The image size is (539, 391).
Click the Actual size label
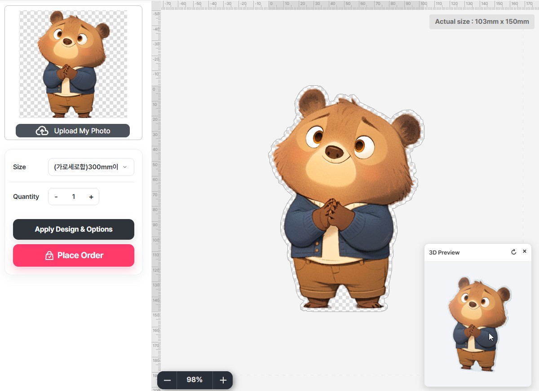(x=482, y=22)
